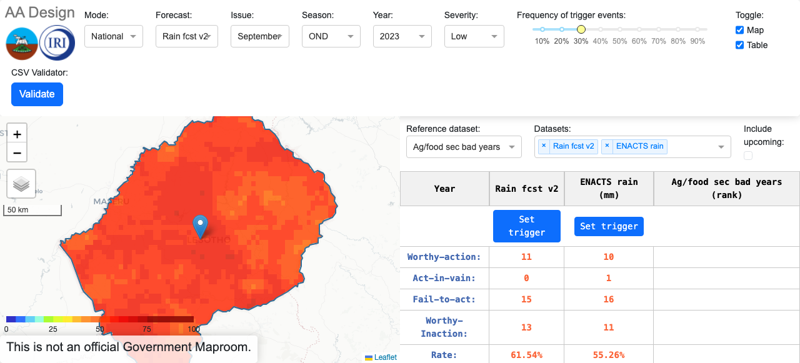Click the Leaflet attribution icon
This screenshot has width=800, height=363.
[367, 357]
